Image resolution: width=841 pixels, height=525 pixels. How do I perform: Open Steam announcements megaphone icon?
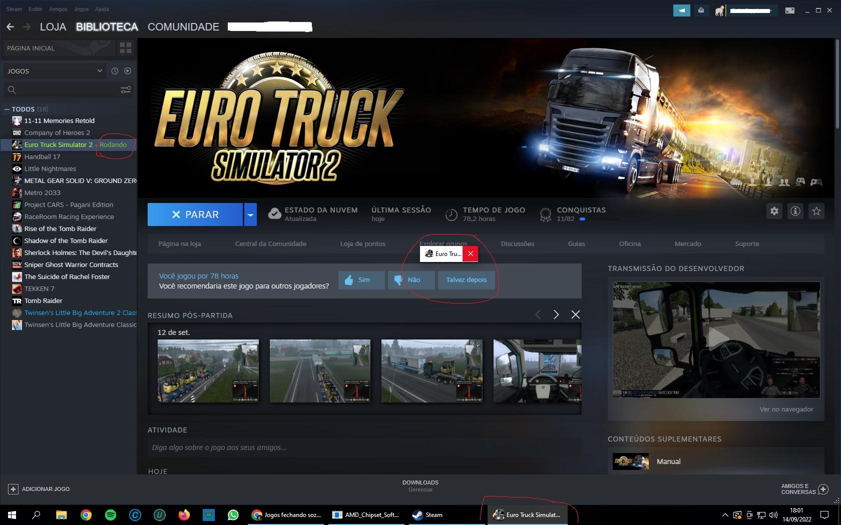(x=682, y=10)
